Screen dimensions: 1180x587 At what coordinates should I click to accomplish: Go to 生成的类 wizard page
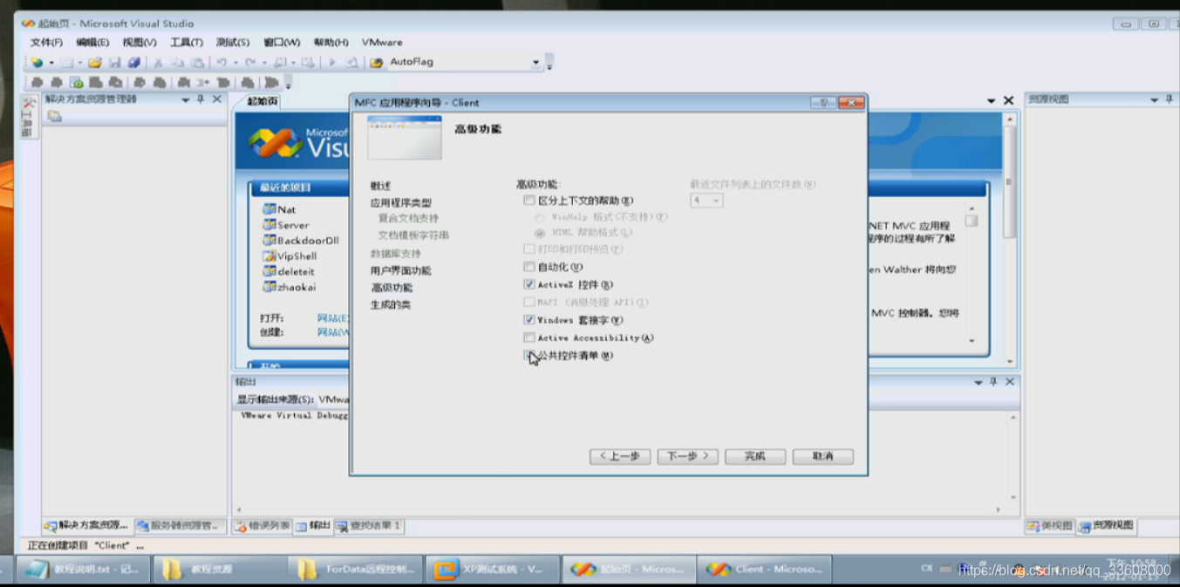[x=390, y=304]
